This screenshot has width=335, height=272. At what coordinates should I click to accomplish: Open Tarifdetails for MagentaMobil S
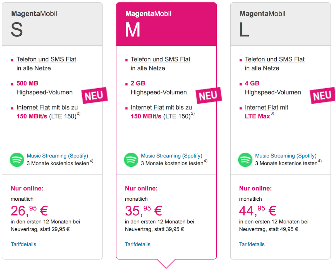[x=23, y=244]
